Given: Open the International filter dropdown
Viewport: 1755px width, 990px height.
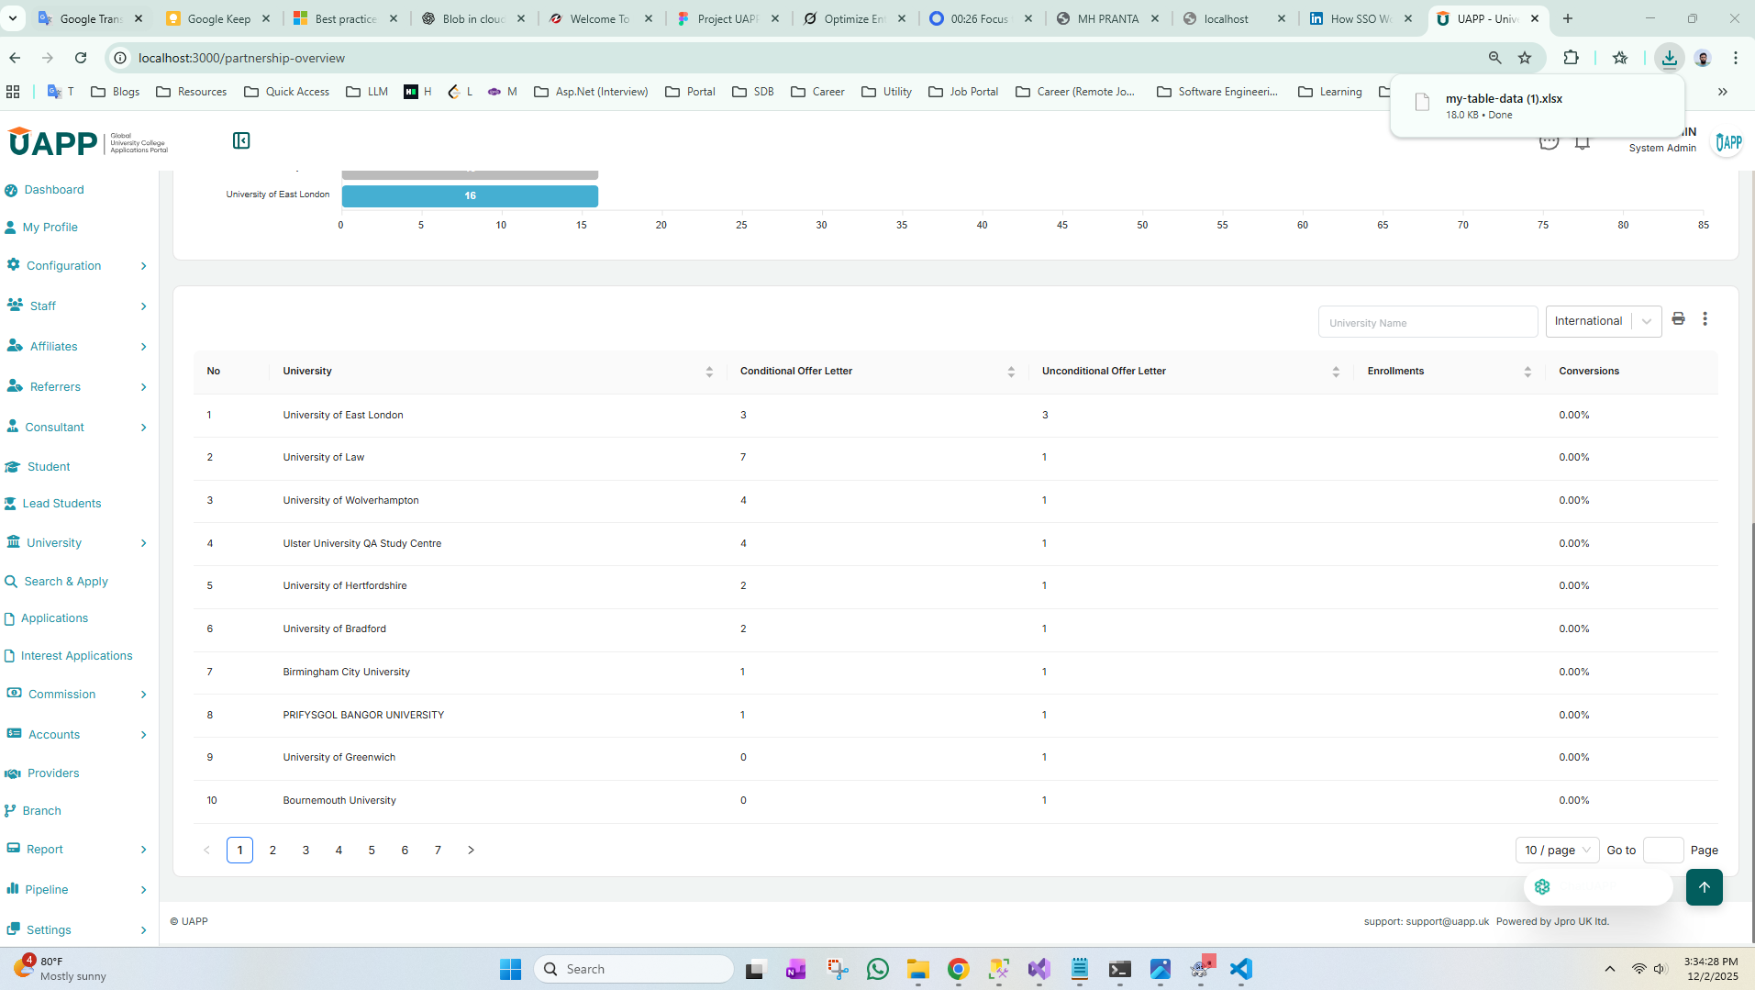Looking at the screenshot, I should [1604, 321].
